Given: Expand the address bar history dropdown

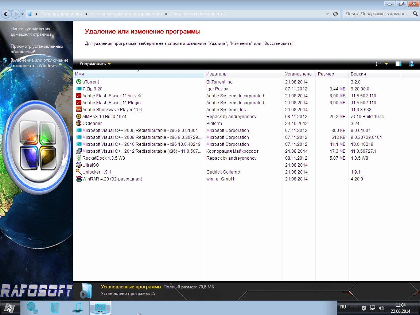Looking at the screenshot, I should point(327,14).
